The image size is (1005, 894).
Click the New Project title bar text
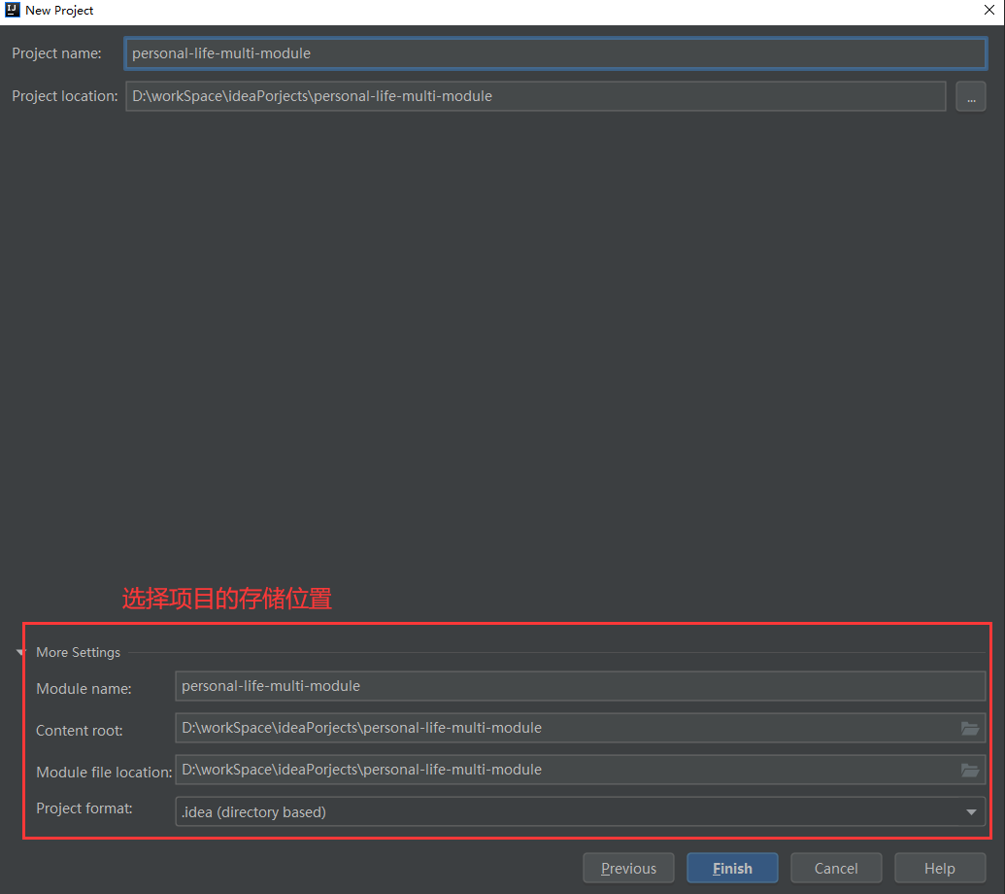click(x=60, y=11)
